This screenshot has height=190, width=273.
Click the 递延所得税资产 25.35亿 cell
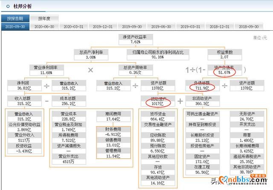247,159
